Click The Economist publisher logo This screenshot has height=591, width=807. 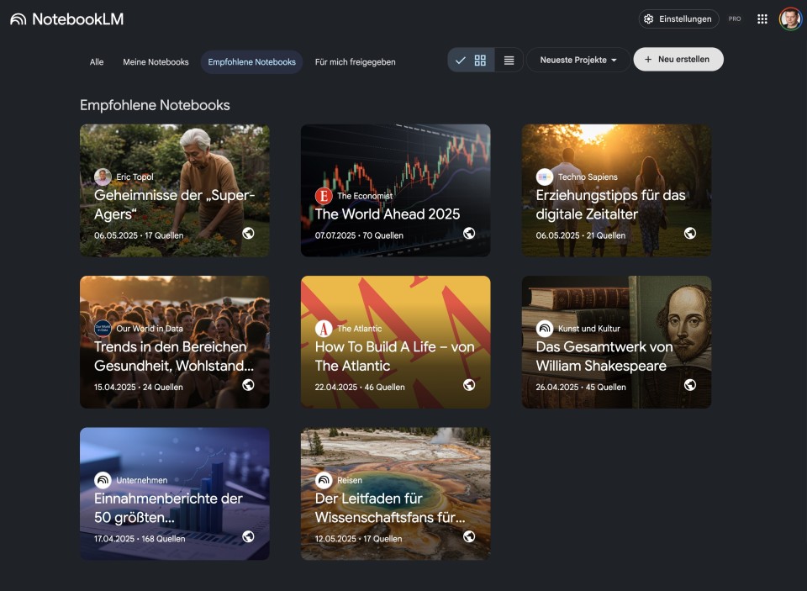point(324,196)
